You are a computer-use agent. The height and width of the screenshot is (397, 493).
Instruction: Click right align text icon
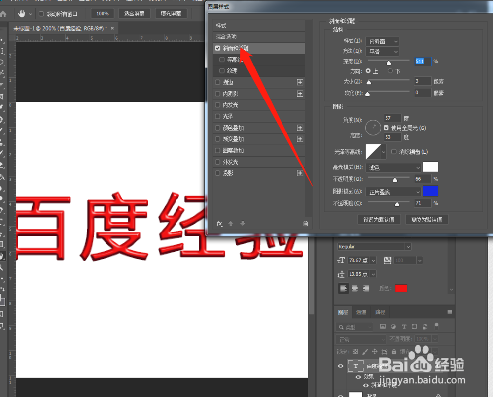coord(366,288)
